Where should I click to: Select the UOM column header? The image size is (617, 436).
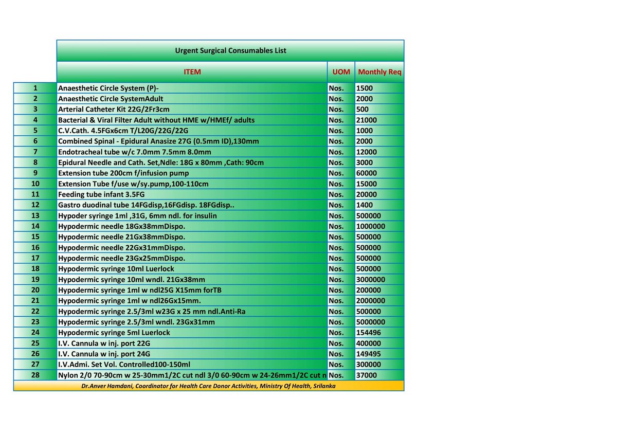[341, 72]
